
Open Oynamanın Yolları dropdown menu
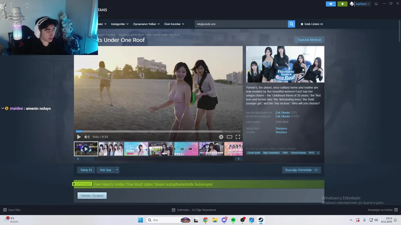coord(146,24)
